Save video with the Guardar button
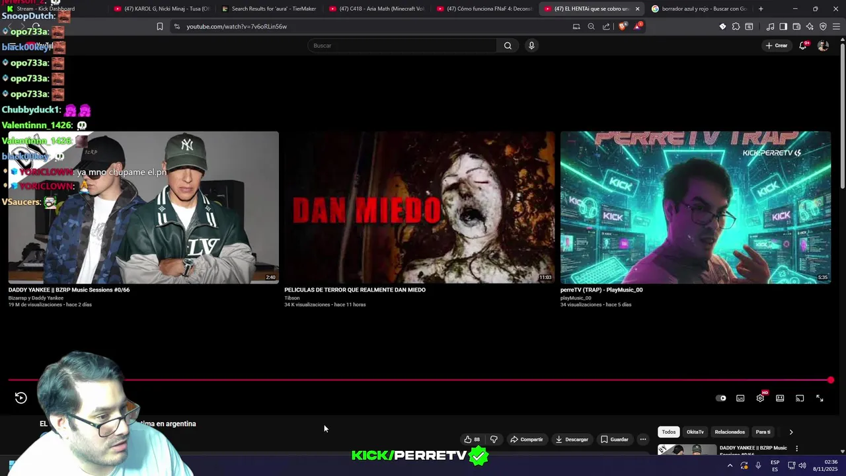846x476 pixels. coord(614,440)
